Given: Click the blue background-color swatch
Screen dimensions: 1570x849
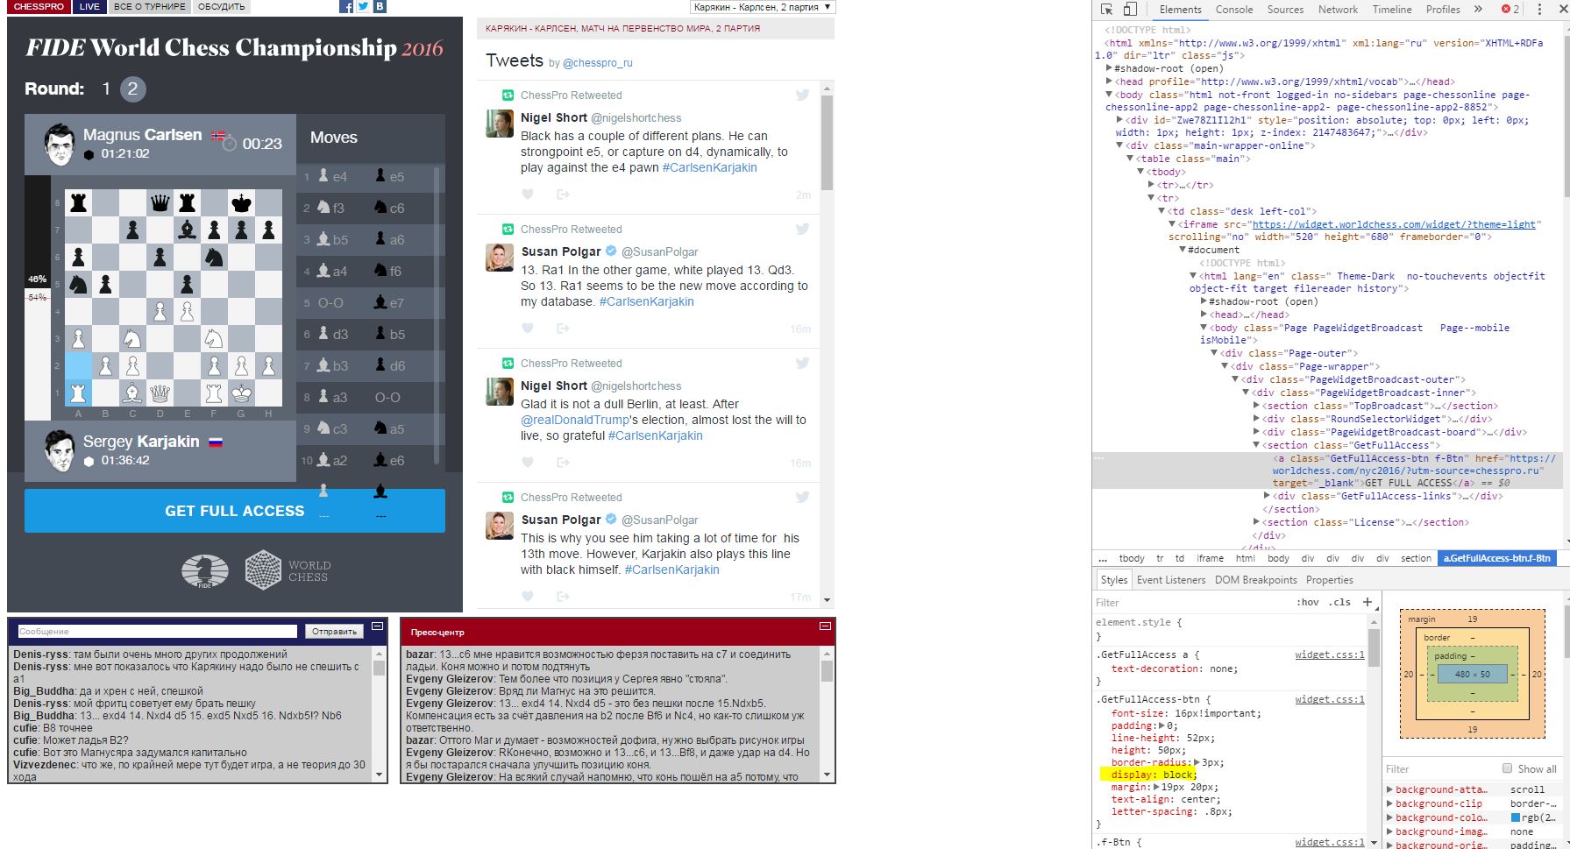Looking at the screenshot, I should tap(1516, 817).
